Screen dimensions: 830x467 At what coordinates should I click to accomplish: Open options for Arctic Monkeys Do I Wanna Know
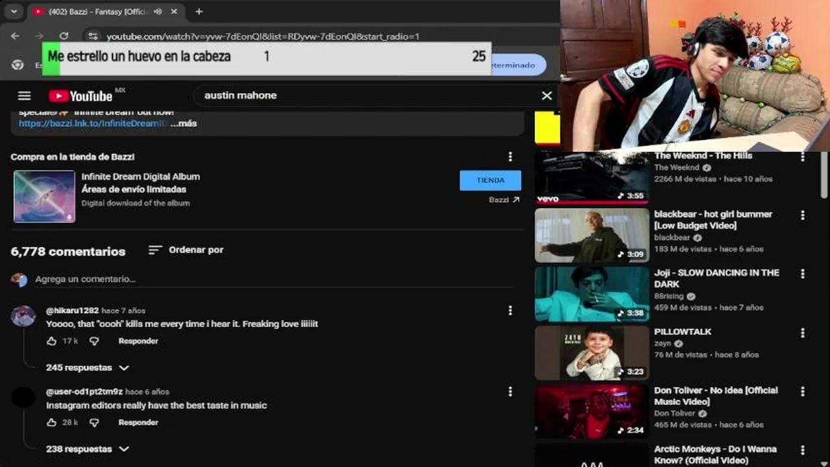tap(803, 450)
